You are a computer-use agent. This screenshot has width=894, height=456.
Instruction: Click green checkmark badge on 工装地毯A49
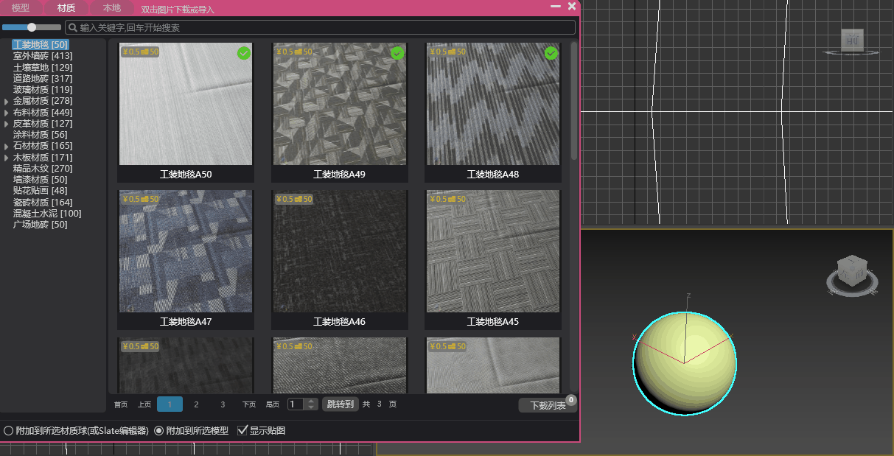coord(397,53)
